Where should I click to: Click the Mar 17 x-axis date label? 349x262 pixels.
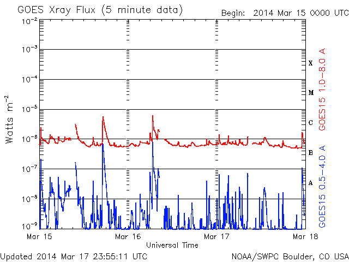216,237
